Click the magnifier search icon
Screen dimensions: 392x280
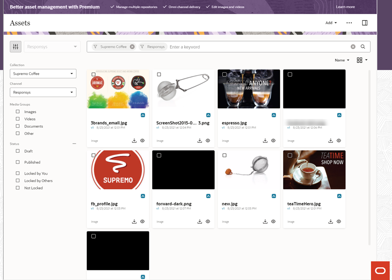[x=363, y=46]
